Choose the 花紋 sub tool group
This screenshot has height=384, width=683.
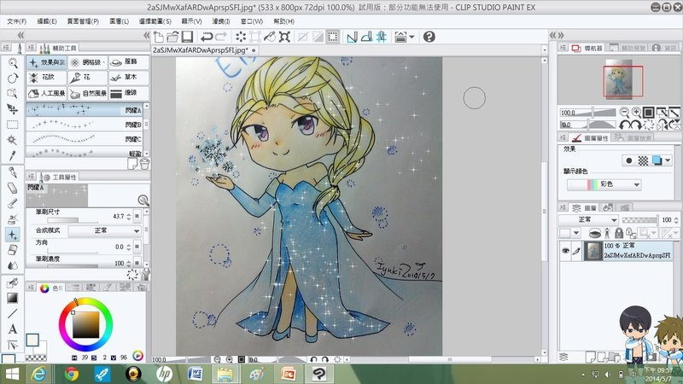(x=47, y=78)
